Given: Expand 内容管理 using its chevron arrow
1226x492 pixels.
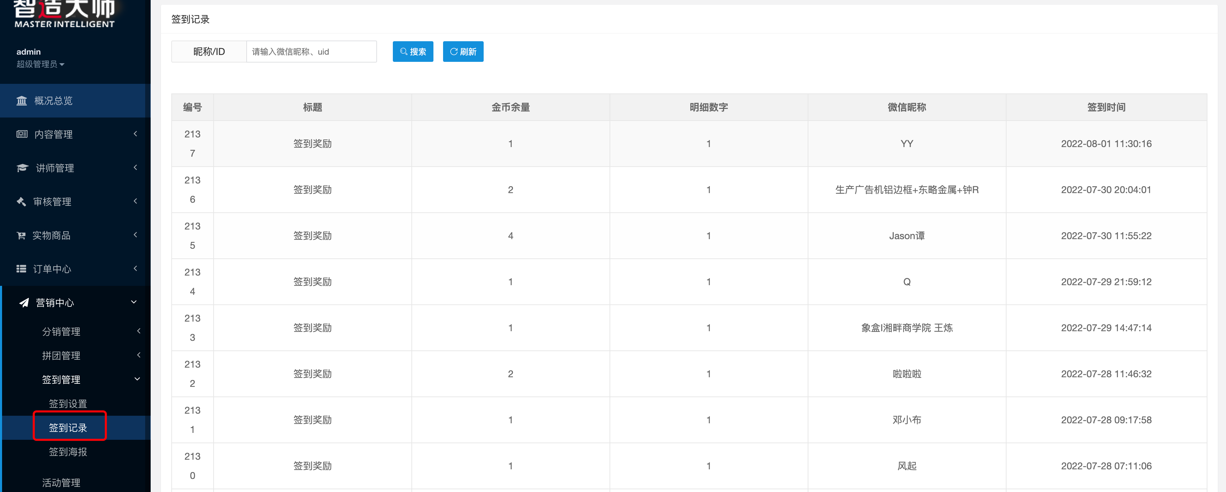Looking at the screenshot, I should [136, 134].
